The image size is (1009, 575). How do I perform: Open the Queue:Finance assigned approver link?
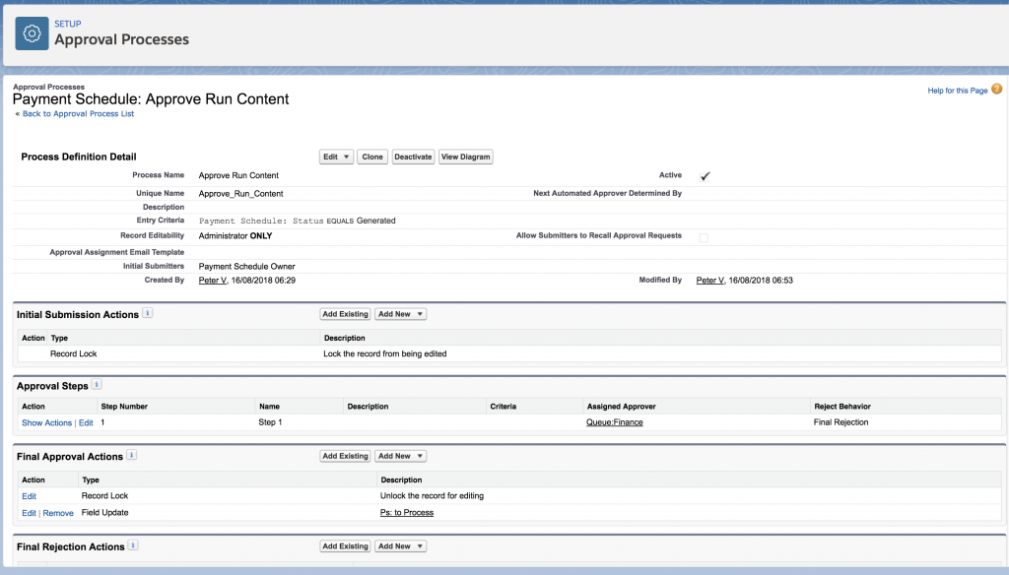tap(615, 422)
